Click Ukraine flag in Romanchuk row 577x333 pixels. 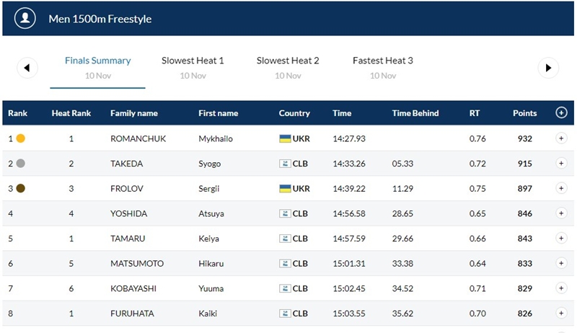point(285,138)
